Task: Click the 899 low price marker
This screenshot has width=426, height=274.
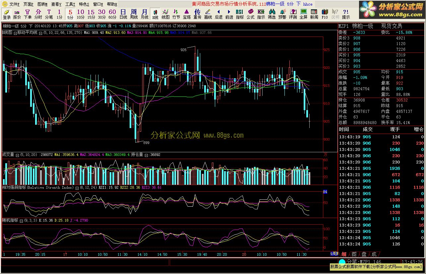Action: 147,143
